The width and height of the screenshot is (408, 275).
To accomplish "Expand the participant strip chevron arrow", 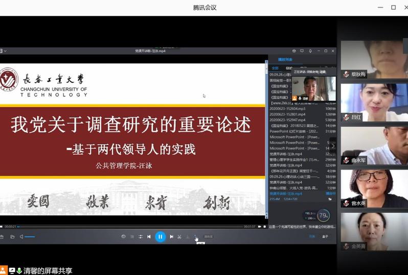I will pyautogui.click(x=333, y=145).
